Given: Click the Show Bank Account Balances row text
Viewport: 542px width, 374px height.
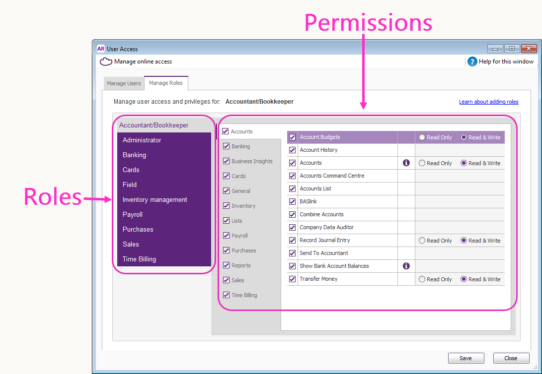Looking at the screenshot, I should point(334,266).
